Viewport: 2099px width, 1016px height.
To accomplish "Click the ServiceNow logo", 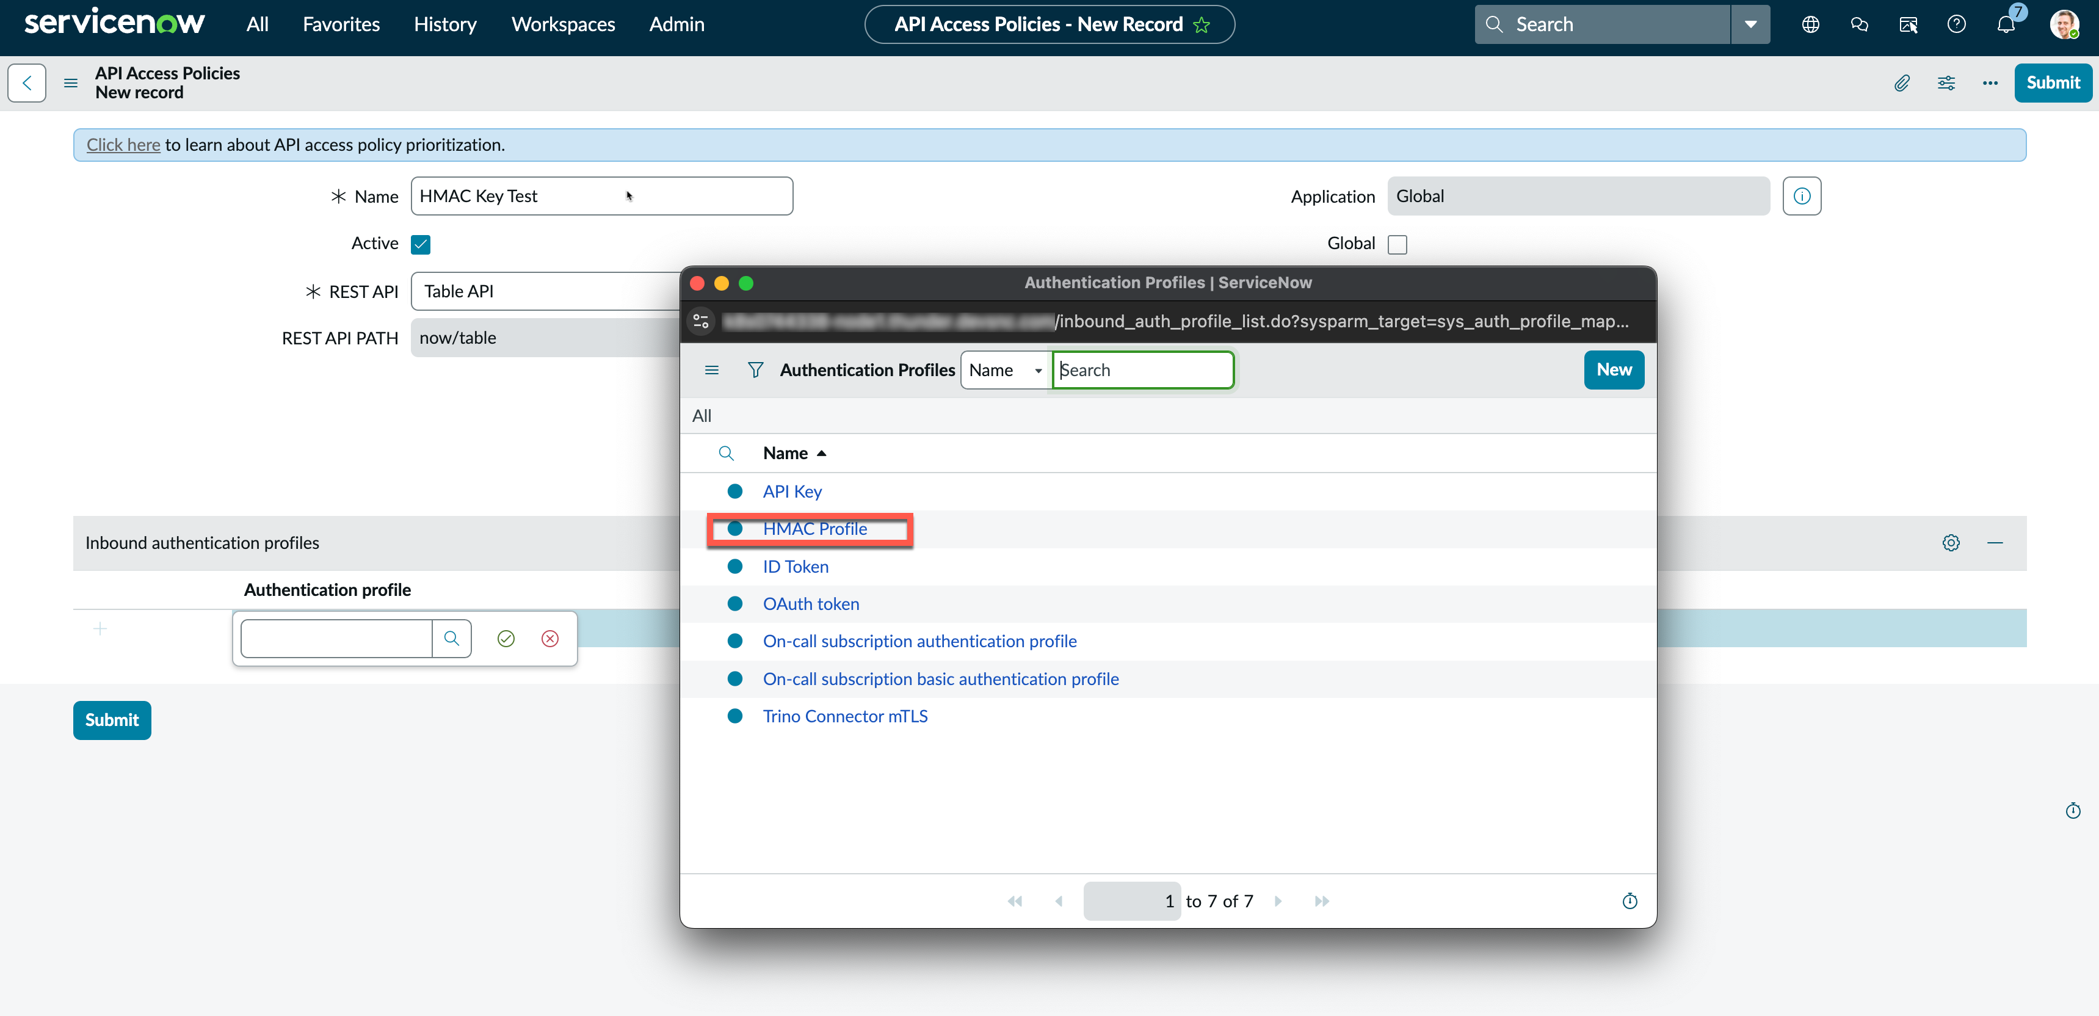I will point(114,23).
